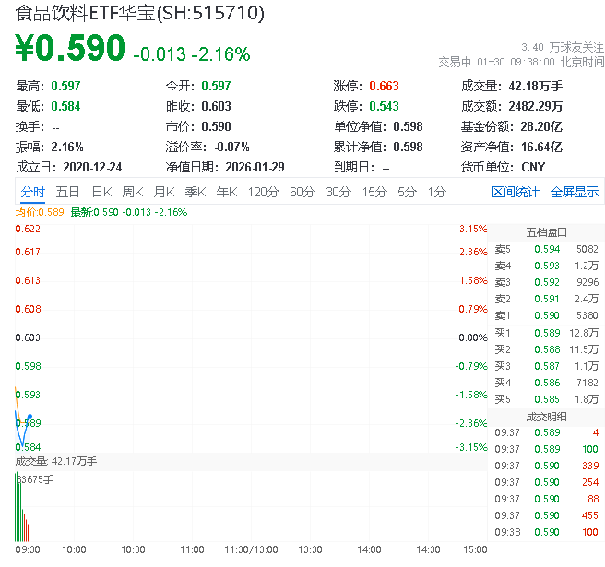
Task: Click the 成交明细 section header
Action: [x=546, y=416]
